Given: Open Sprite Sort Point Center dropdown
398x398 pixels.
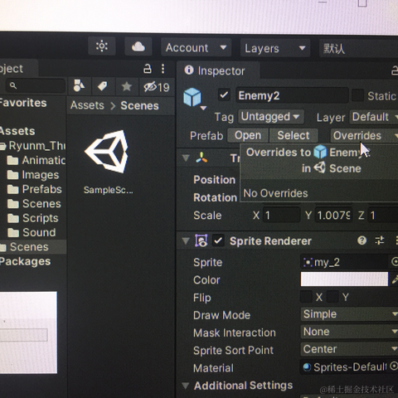Looking at the screenshot, I should coord(349,349).
